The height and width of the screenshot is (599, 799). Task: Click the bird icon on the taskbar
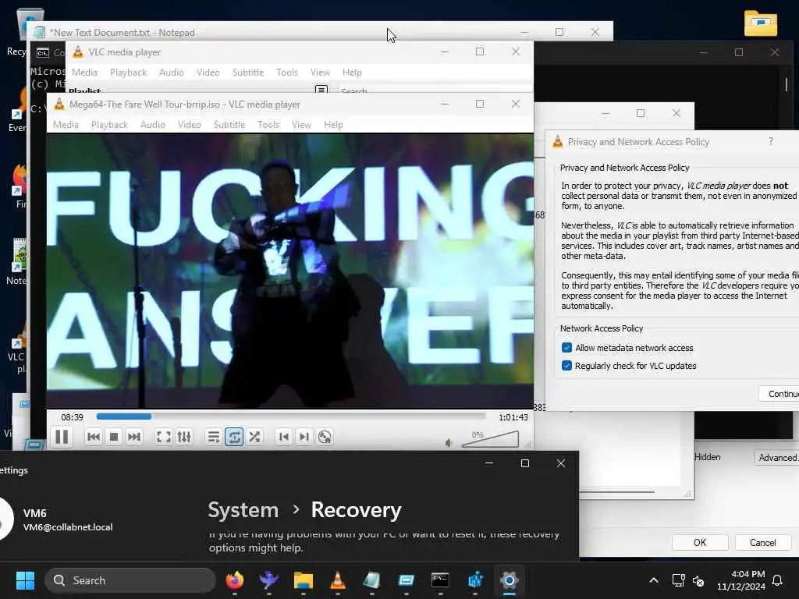pyautogui.click(x=268, y=580)
